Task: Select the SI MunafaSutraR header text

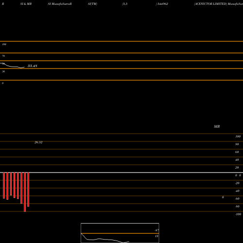Action: [60, 4]
